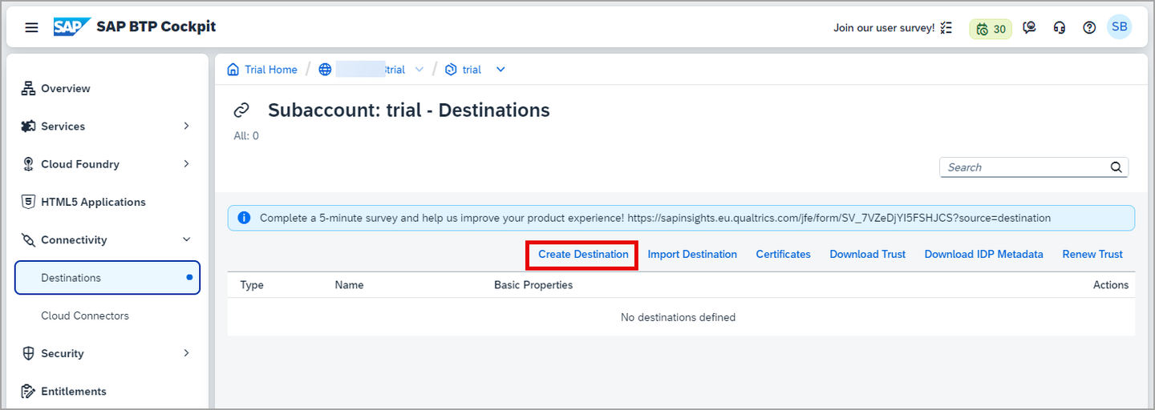This screenshot has height=410, width=1155.
Task: Click the trial days remaining badge
Action: tap(991, 29)
